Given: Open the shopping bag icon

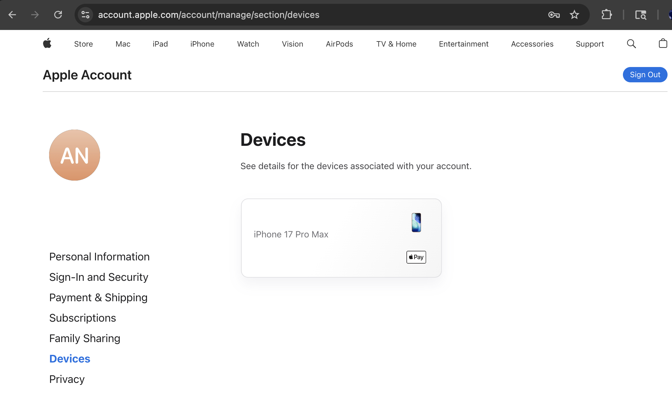Looking at the screenshot, I should pos(663,43).
